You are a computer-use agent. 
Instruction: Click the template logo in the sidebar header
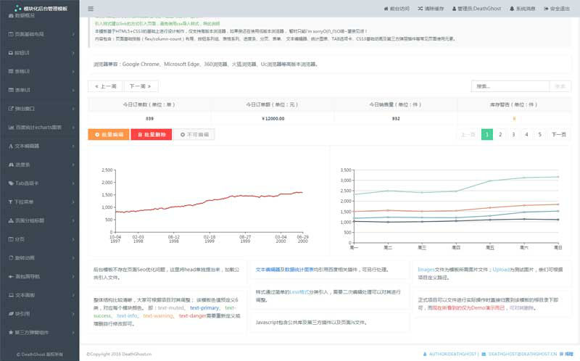(17, 8)
